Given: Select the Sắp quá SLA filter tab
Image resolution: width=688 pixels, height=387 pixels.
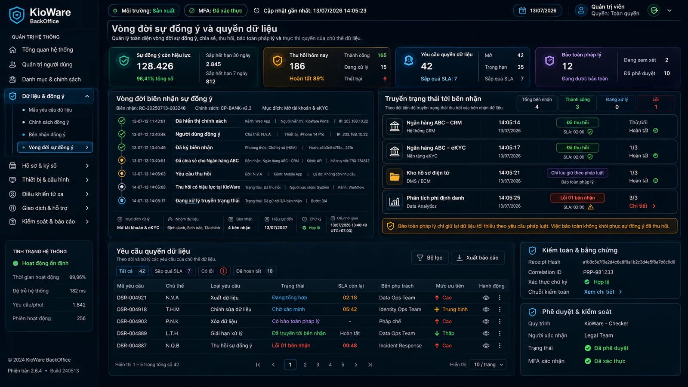Looking at the screenshot, I should click(x=173, y=271).
